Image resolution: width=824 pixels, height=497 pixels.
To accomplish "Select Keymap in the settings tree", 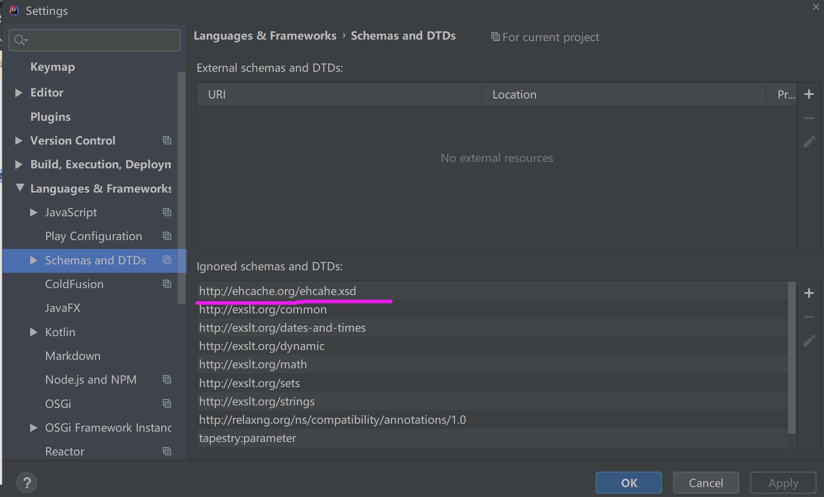I will coord(52,67).
